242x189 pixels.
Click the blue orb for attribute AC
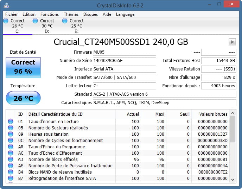11,153
